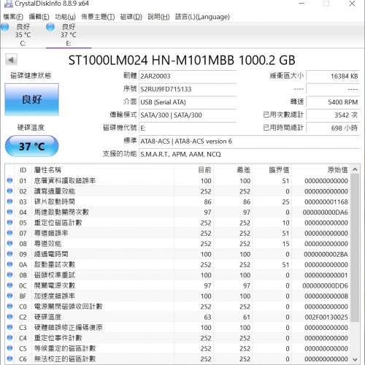Screen dimensions: 365x365
Task: Click raw value 0000000002BA
Action: pos(326,254)
